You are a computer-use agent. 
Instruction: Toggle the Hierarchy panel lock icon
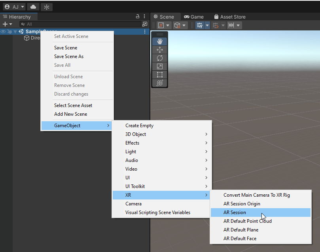click(138, 16)
